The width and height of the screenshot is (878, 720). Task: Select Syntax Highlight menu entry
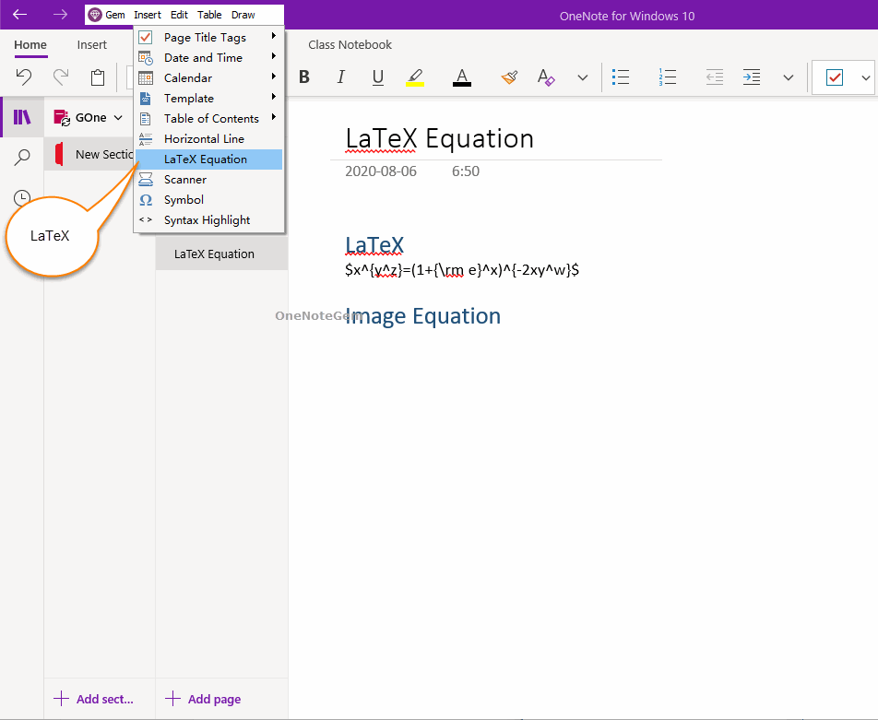207,220
